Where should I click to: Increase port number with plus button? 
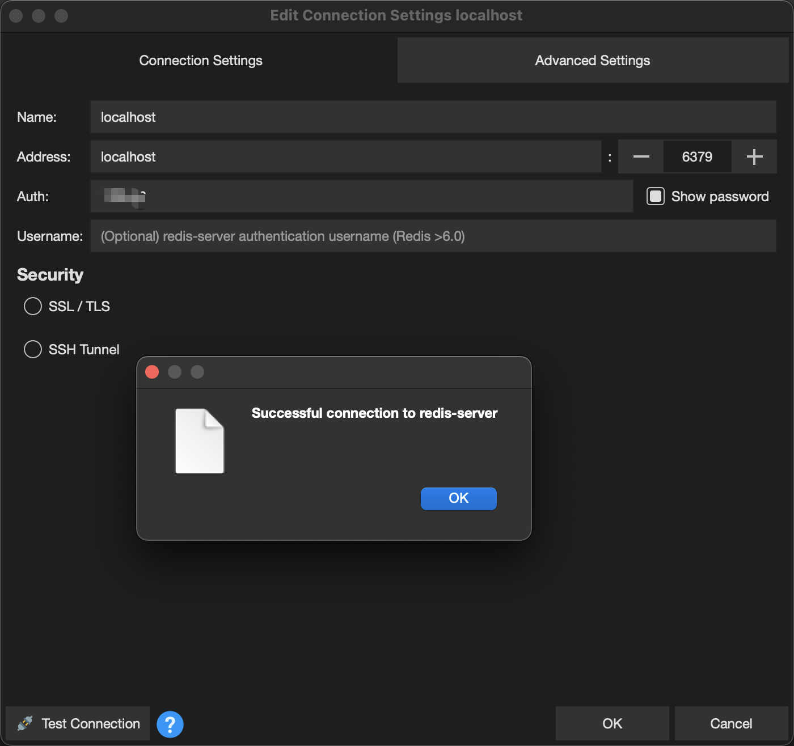click(754, 157)
